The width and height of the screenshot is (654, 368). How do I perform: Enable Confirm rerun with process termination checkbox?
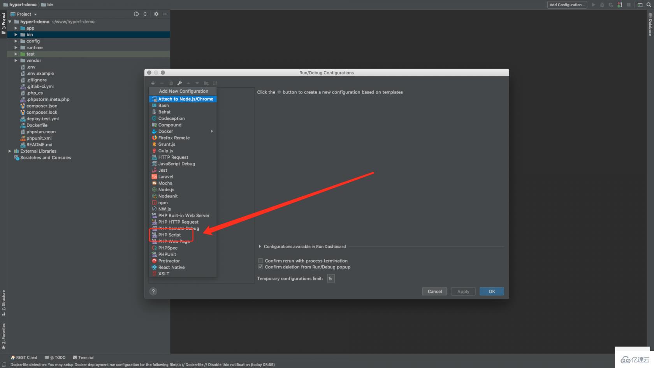[260, 261]
